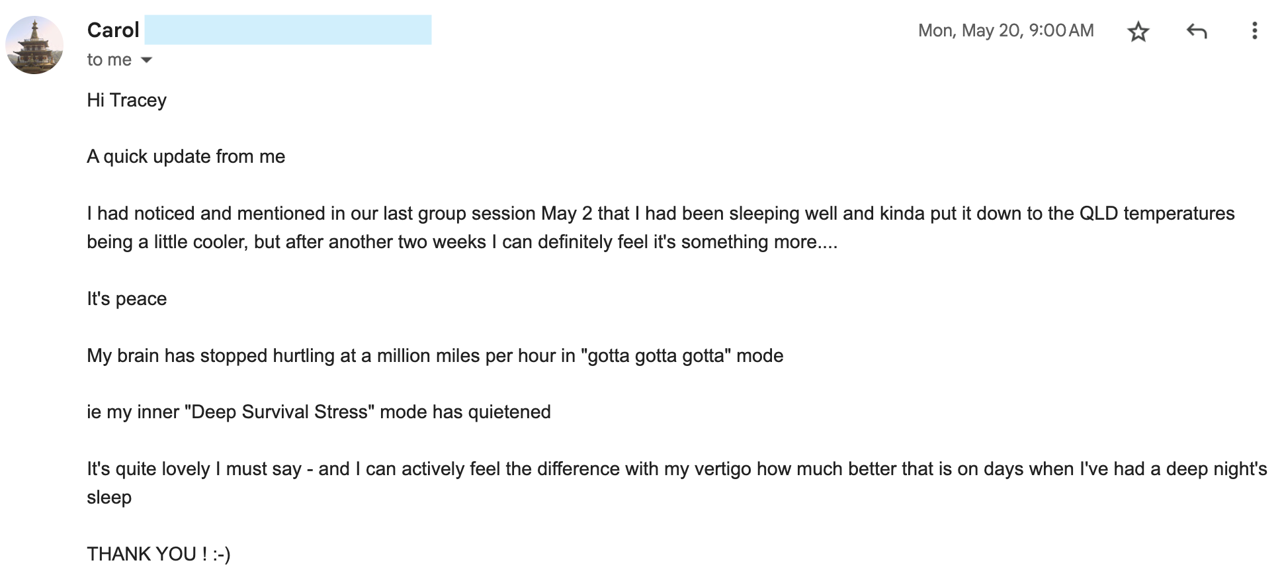
Task: Click the highlighted sender email address area
Action: coord(288,30)
